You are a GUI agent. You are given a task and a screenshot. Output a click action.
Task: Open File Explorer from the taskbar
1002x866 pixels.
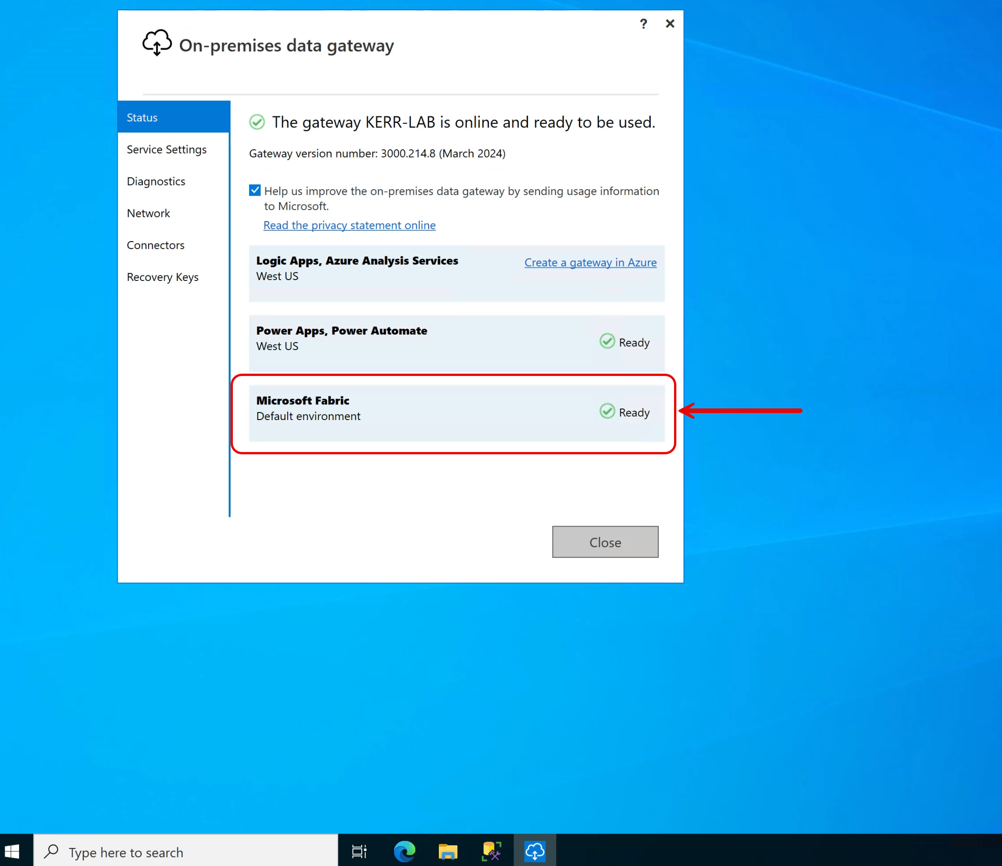pos(448,851)
